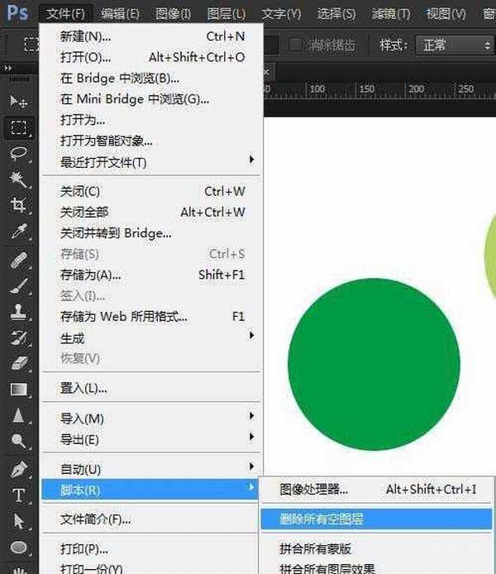Choose 在 Bridge 中浏览(B)...
496x574 pixels.
151,78
